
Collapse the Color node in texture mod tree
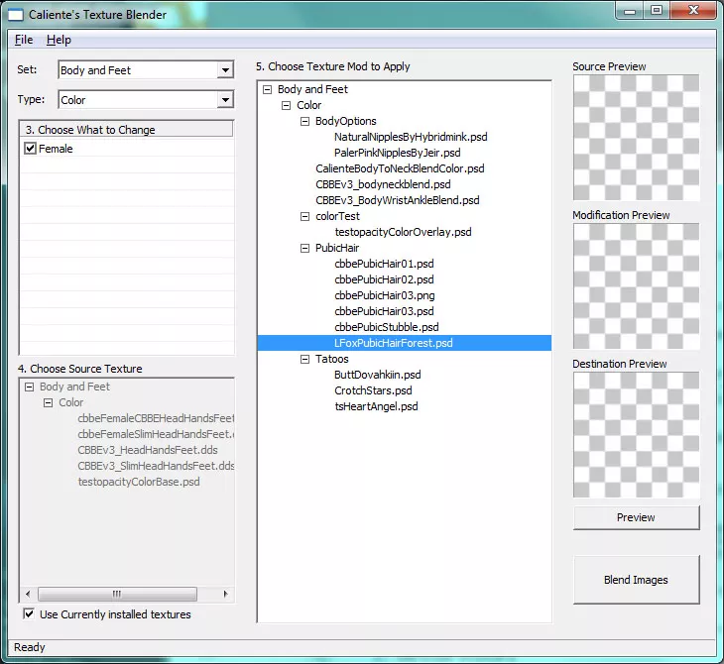coord(287,106)
